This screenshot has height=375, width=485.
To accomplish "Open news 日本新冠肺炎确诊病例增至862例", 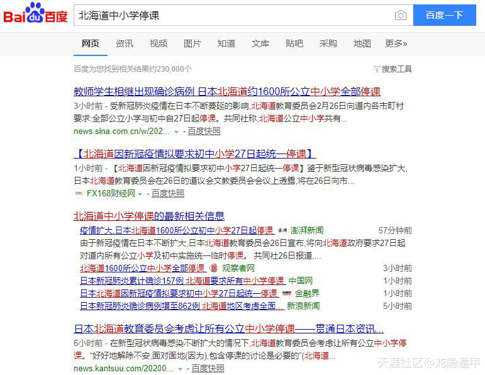I will tap(182, 306).
